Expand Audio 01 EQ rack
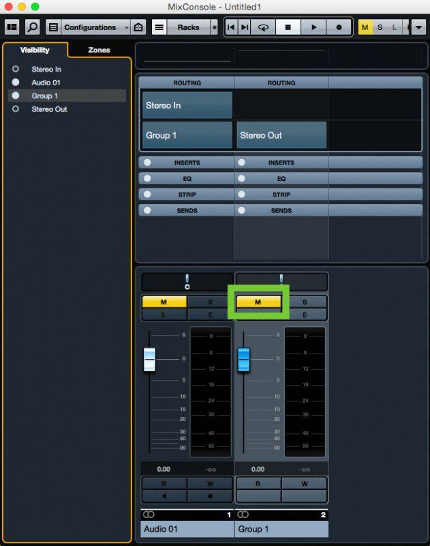The image size is (430, 546). pos(187,179)
